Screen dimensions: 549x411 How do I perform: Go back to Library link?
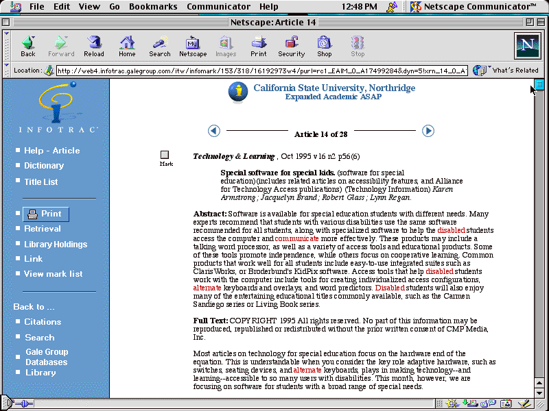coord(40,373)
